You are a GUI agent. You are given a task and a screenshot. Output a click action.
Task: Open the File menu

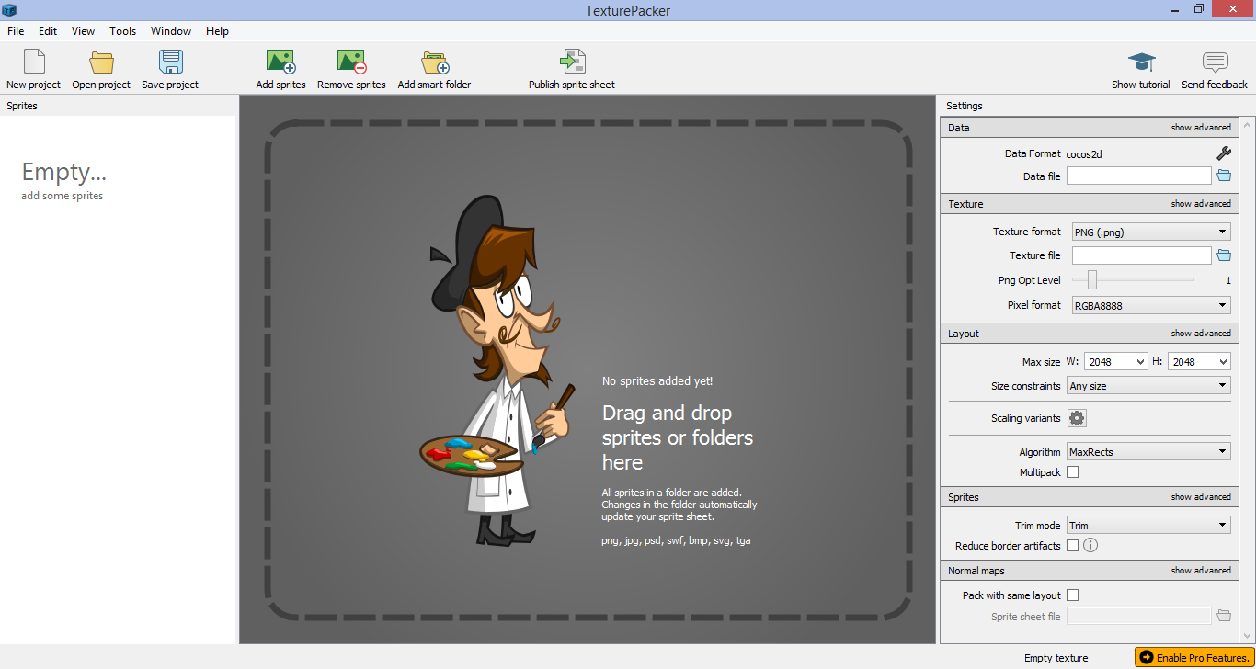click(16, 31)
